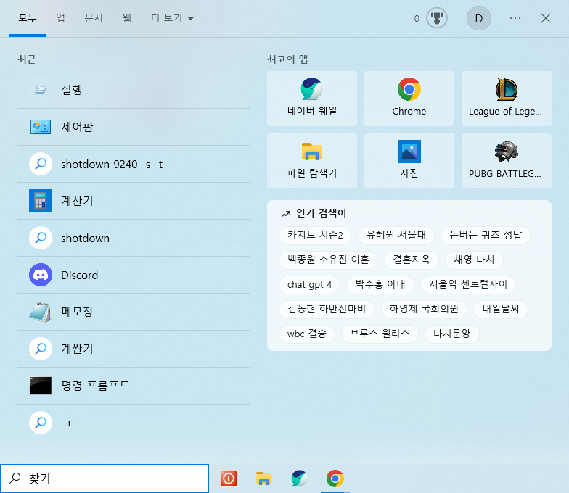The image size is (569, 493).
Task: Open Naver Whale on taskbar
Action: click(299, 478)
